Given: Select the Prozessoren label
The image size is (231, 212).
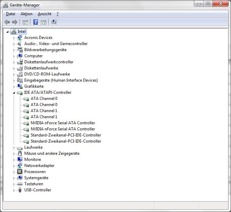Looking at the screenshot, I should pyautogui.click(x=35, y=172).
